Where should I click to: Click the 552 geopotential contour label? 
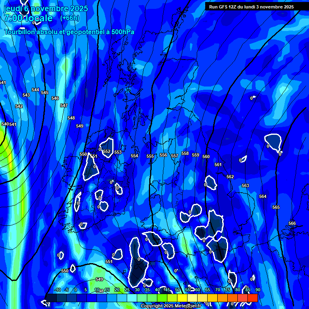tap(107, 152)
